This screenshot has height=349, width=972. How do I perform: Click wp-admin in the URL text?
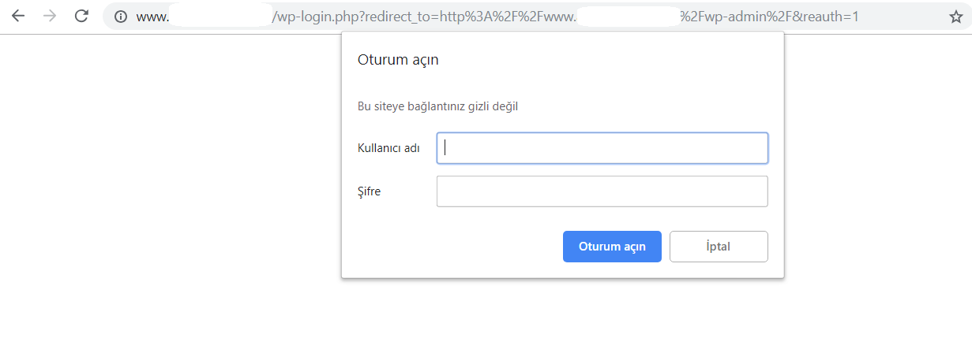(738, 17)
